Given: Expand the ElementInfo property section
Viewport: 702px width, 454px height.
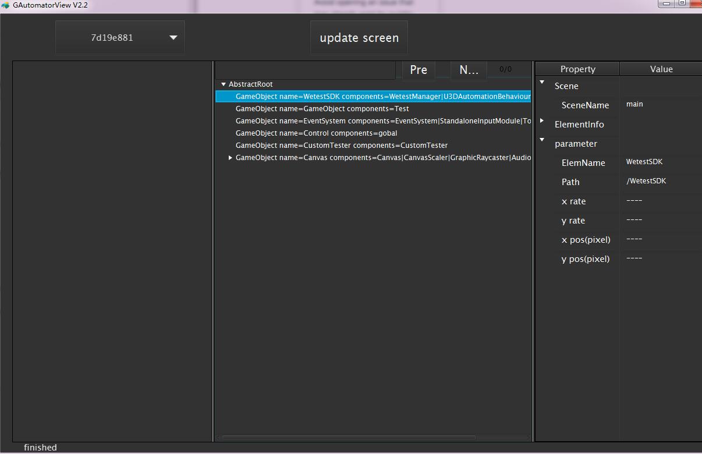Looking at the screenshot, I should (x=541, y=121).
